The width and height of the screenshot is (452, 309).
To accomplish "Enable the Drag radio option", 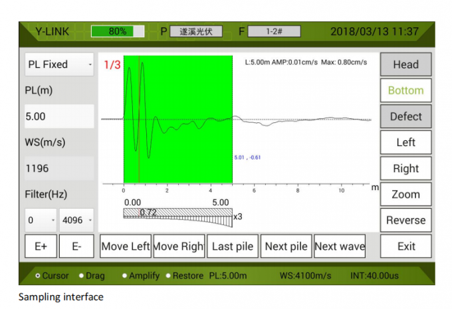I will [82, 276].
